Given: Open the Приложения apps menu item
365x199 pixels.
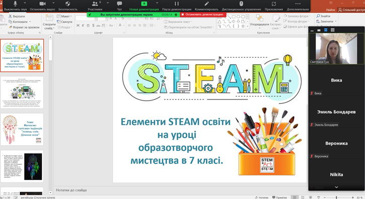Looking at the screenshot, I should pos(274,6).
